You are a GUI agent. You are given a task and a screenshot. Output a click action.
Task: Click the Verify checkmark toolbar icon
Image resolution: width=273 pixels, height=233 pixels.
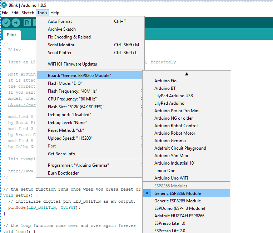tap(6, 23)
